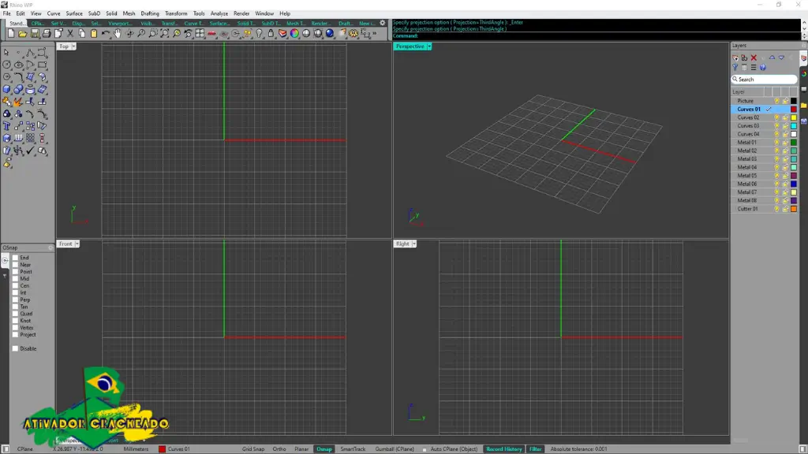
Task: Open the color wheel Object Properties icon
Action: click(x=294, y=33)
